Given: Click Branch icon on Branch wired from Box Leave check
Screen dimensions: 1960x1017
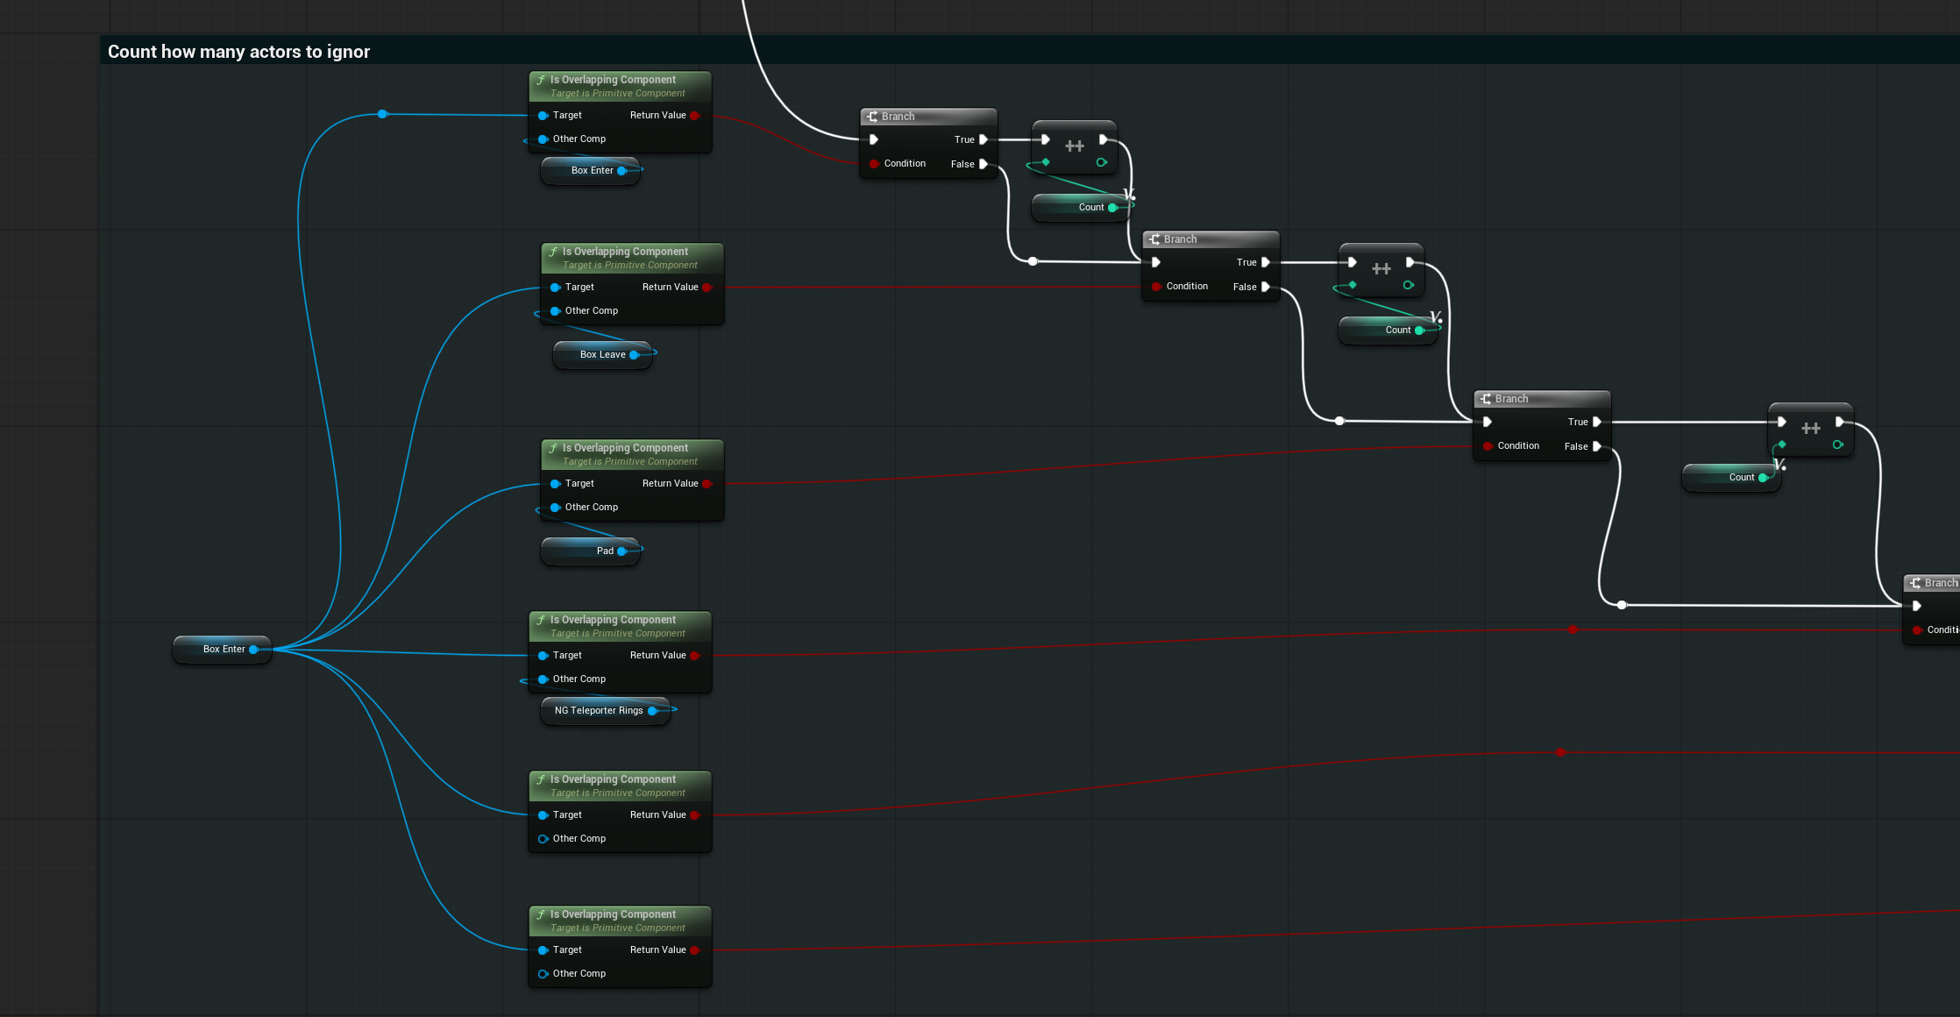Looking at the screenshot, I should 1154,239.
